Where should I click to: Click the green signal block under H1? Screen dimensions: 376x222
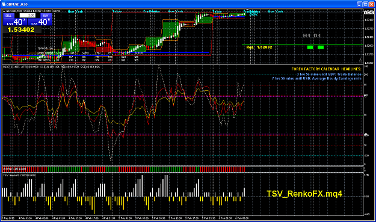pos(310,48)
